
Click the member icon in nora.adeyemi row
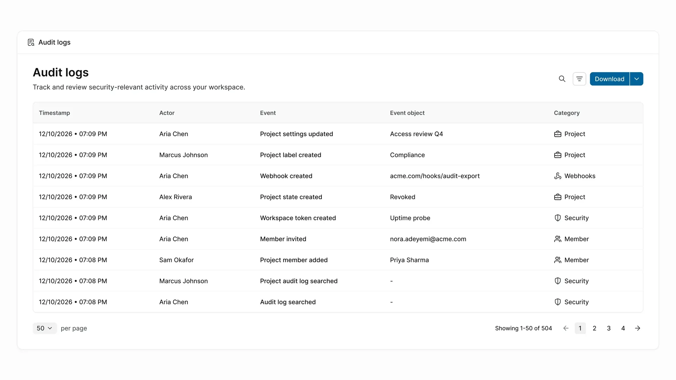pyautogui.click(x=558, y=239)
